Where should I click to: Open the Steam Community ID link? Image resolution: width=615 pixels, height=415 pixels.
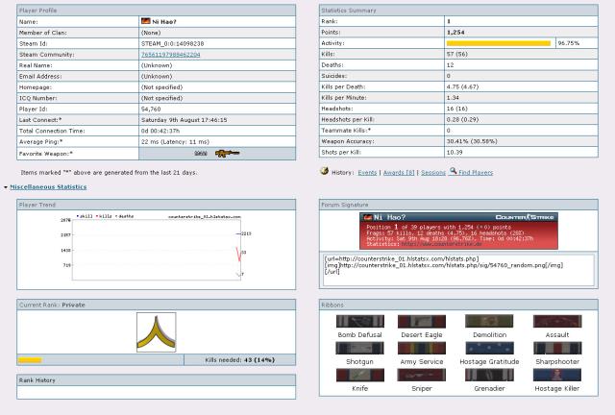click(172, 55)
